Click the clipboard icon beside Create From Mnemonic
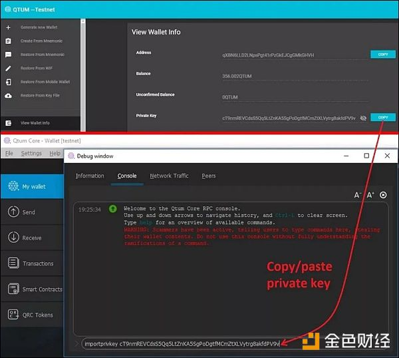 [x=8, y=41]
